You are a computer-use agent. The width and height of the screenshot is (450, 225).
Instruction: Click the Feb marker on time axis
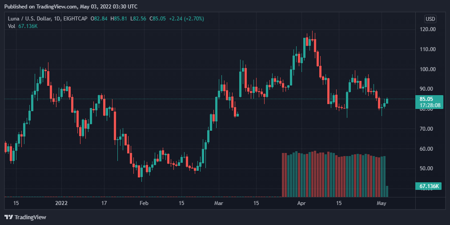(x=144, y=203)
